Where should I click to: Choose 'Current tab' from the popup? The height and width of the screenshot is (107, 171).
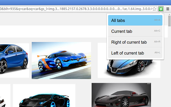click(x=122, y=31)
